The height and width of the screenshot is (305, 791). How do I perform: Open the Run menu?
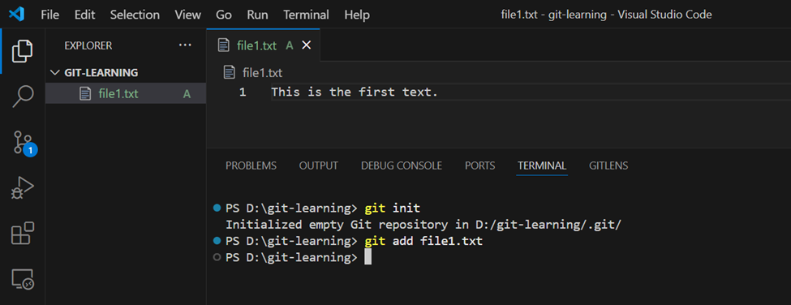pyautogui.click(x=257, y=15)
